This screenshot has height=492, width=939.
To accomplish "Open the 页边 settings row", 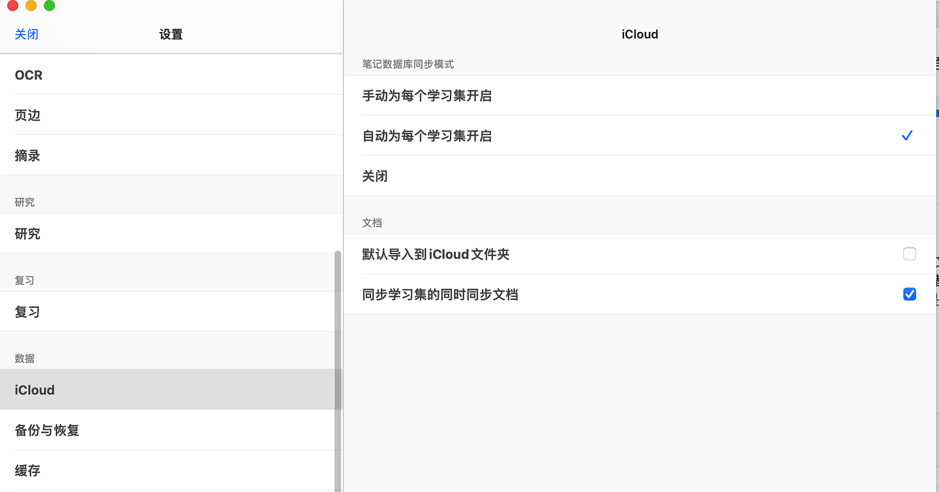I will click(x=171, y=115).
